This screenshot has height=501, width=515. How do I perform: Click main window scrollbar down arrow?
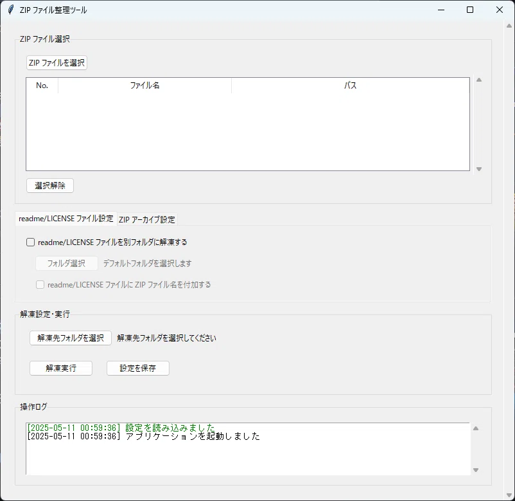509,495
